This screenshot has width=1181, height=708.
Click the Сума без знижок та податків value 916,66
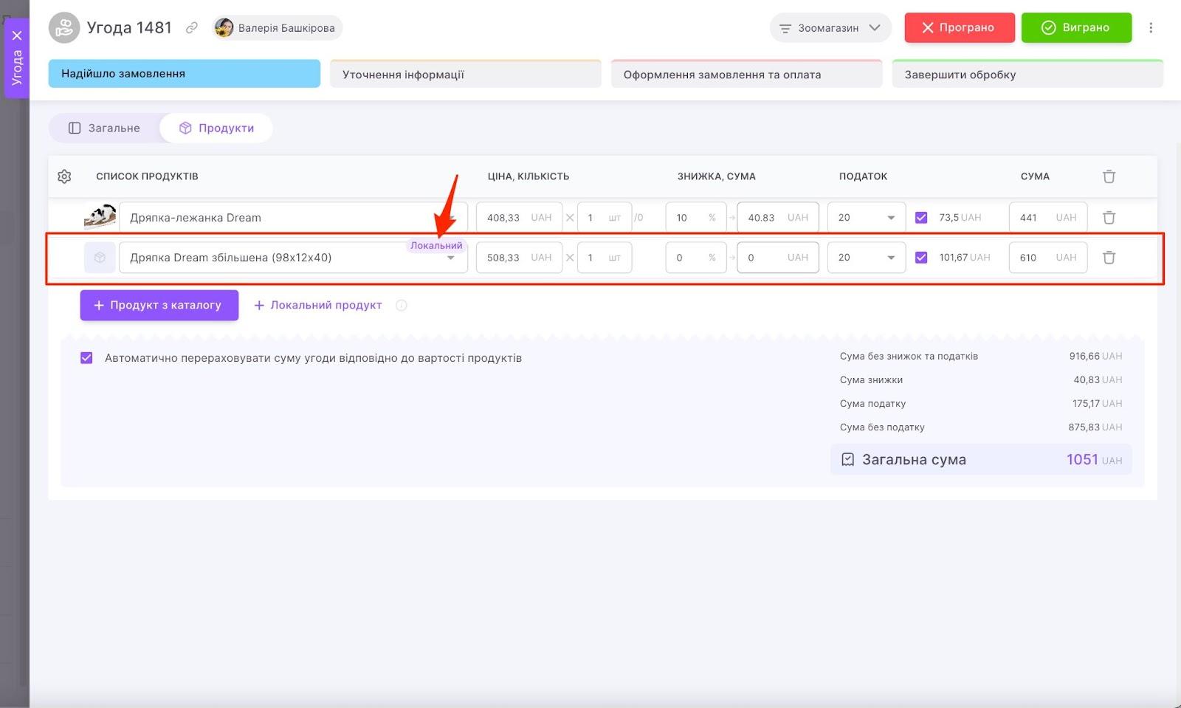click(1095, 356)
